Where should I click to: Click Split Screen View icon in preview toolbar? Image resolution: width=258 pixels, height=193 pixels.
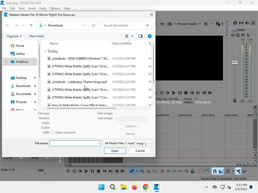coord(169,24)
